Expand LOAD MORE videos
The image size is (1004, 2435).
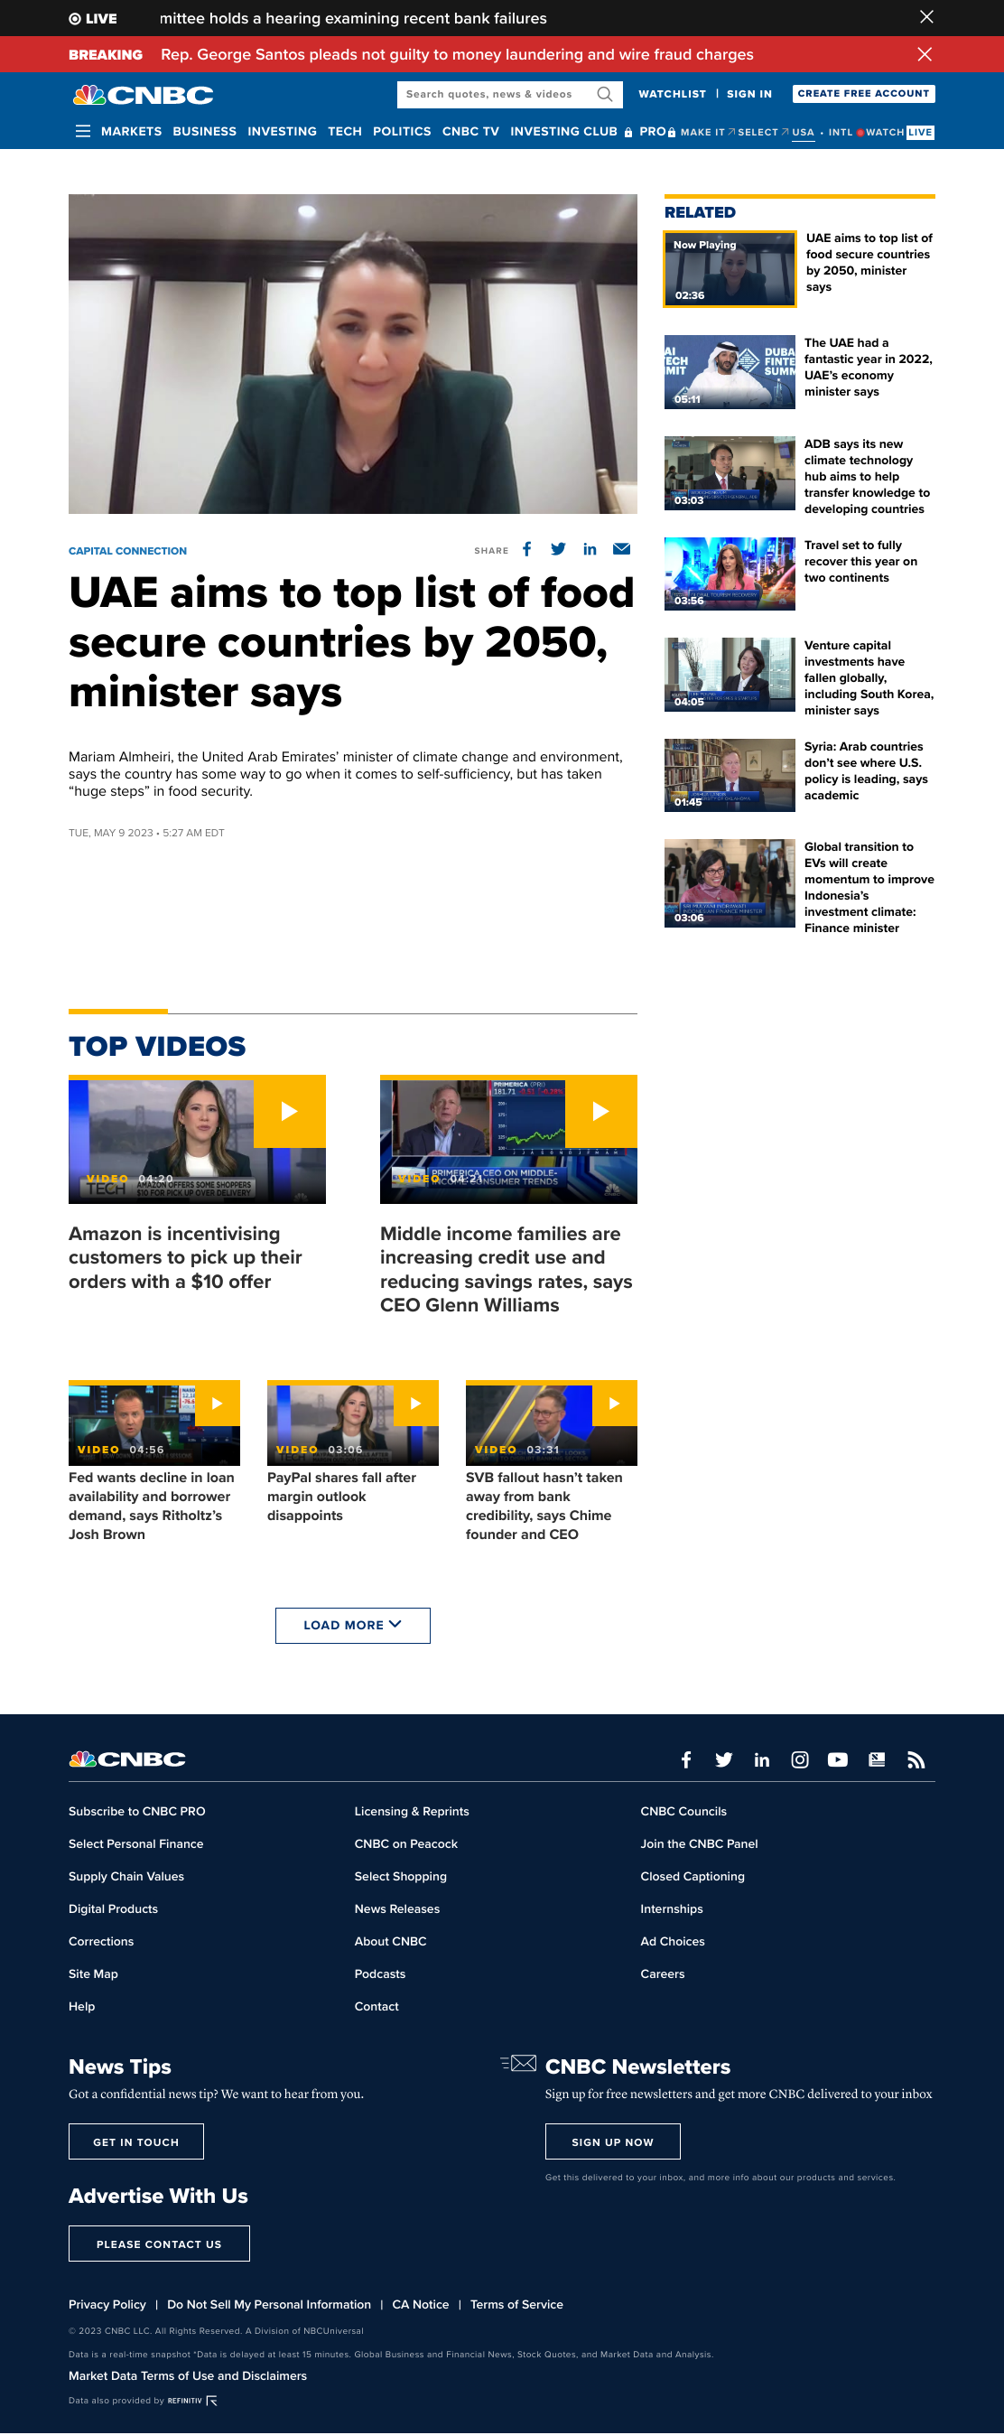352,1625
